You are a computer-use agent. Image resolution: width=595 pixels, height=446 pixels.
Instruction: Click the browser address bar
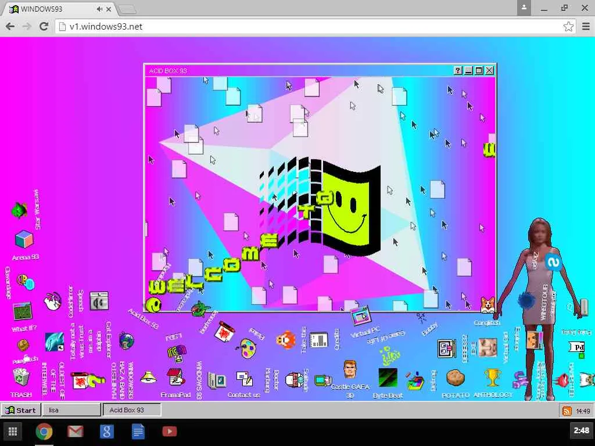(x=315, y=27)
